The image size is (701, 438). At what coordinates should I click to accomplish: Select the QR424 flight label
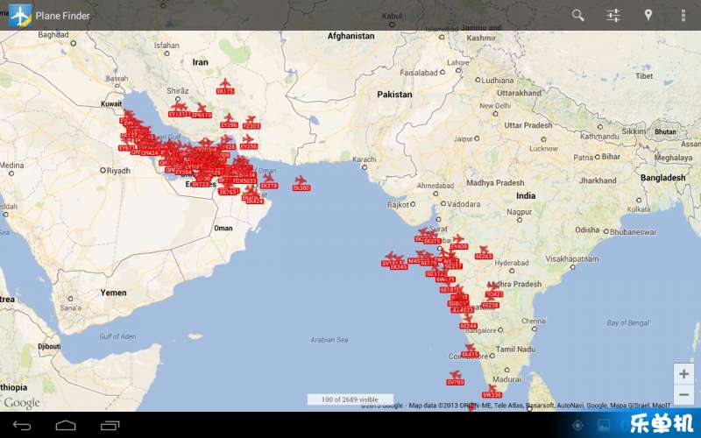point(149,152)
